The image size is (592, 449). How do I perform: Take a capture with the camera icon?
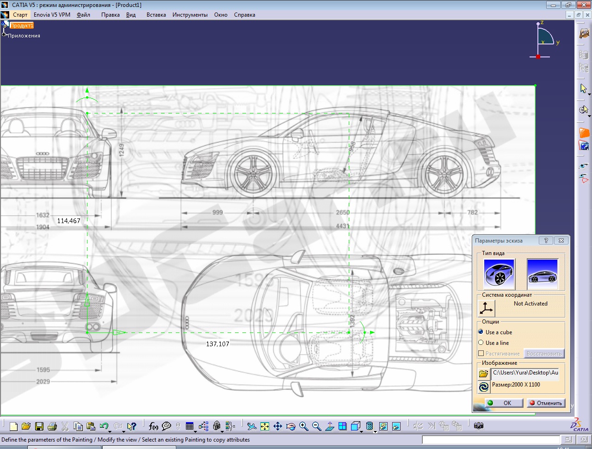coord(479,426)
